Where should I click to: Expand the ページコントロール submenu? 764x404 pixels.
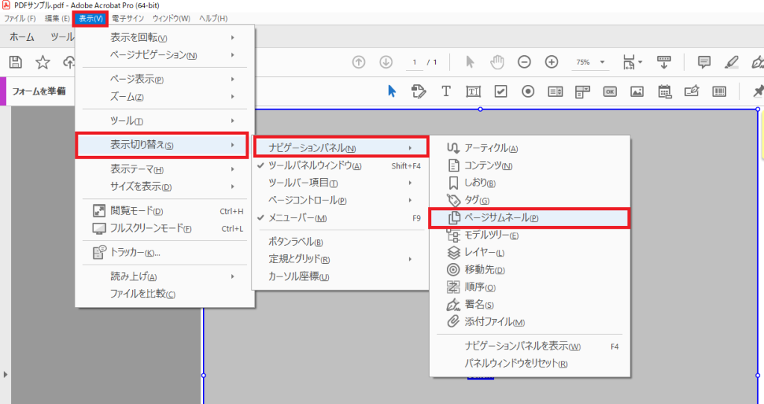340,200
